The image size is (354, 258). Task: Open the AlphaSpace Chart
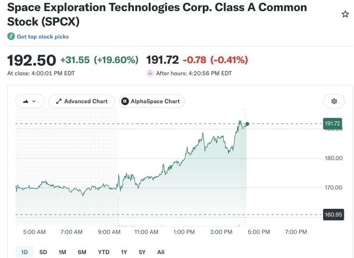152,101
